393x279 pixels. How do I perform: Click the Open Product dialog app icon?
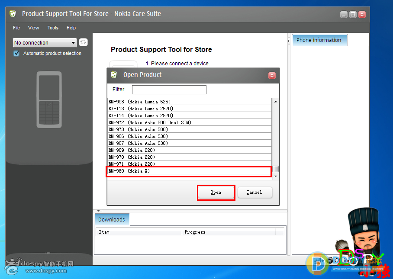pyautogui.click(x=114, y=75)
